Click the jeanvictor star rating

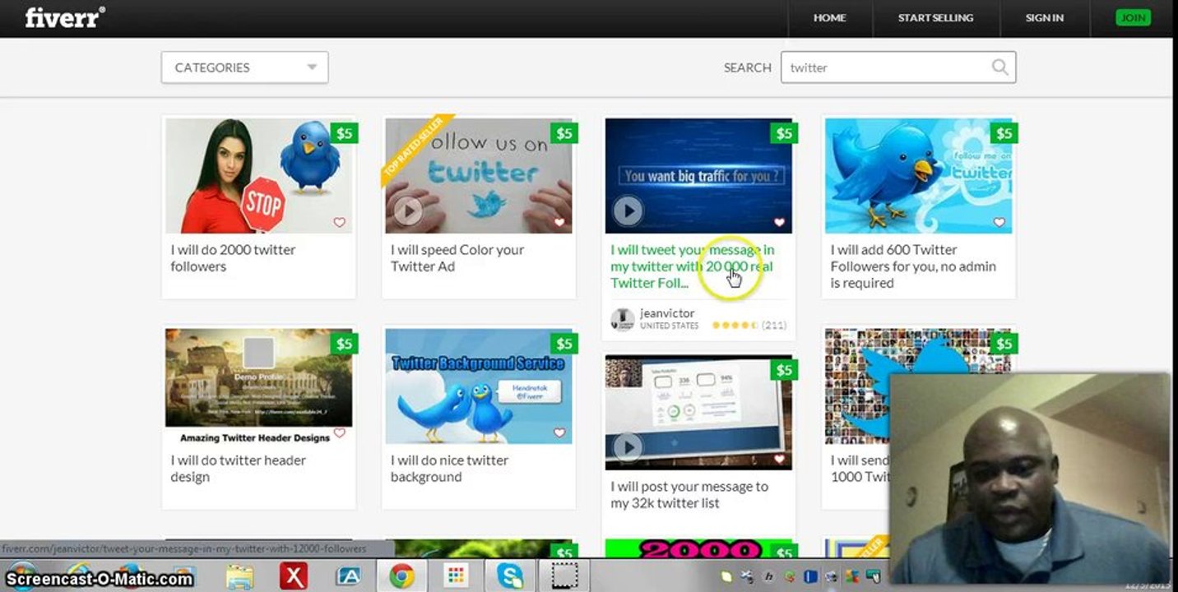click(735, 326)
